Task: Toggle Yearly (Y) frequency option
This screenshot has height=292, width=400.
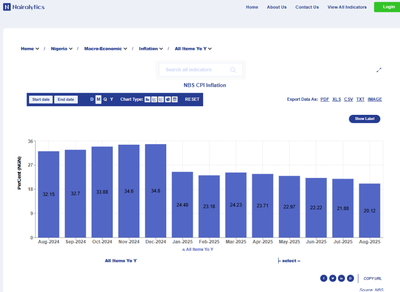Action: pos(112,99)
